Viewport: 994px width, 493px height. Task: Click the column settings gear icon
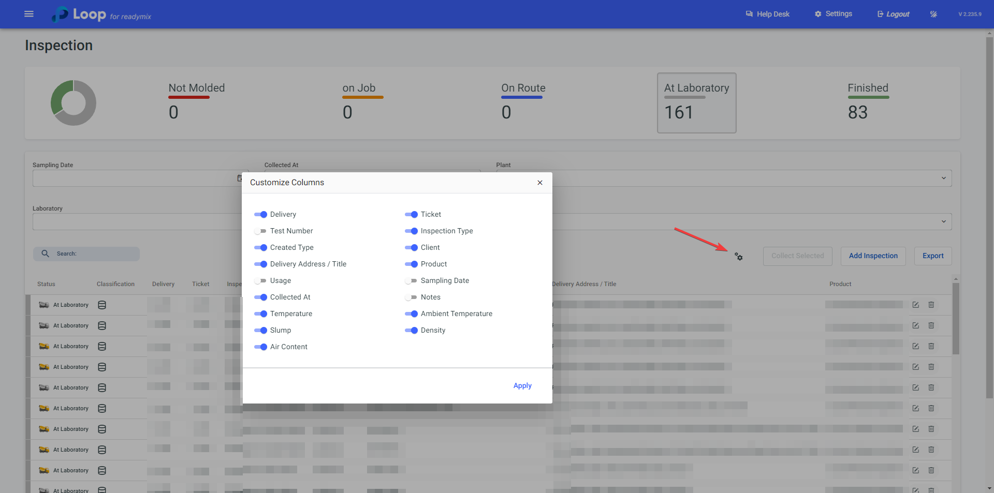tap(739, 257)
